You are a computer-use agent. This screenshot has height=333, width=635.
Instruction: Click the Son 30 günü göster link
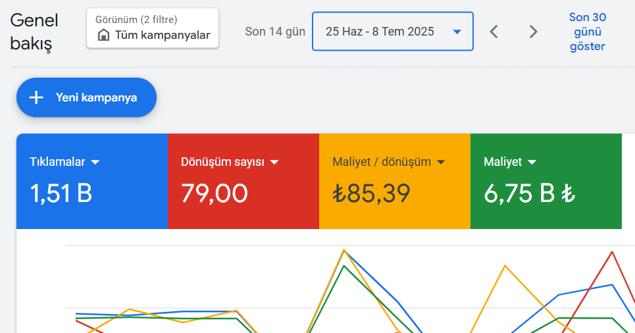tap(587, 32)
